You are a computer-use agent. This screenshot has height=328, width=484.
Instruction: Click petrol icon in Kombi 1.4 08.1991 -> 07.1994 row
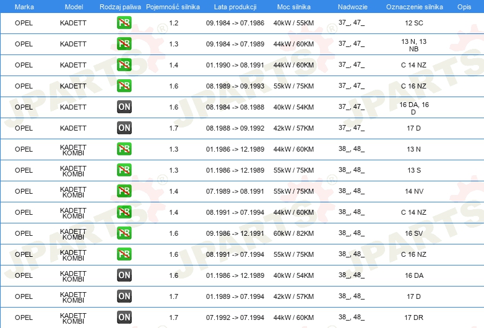click(x=124, y=212)
